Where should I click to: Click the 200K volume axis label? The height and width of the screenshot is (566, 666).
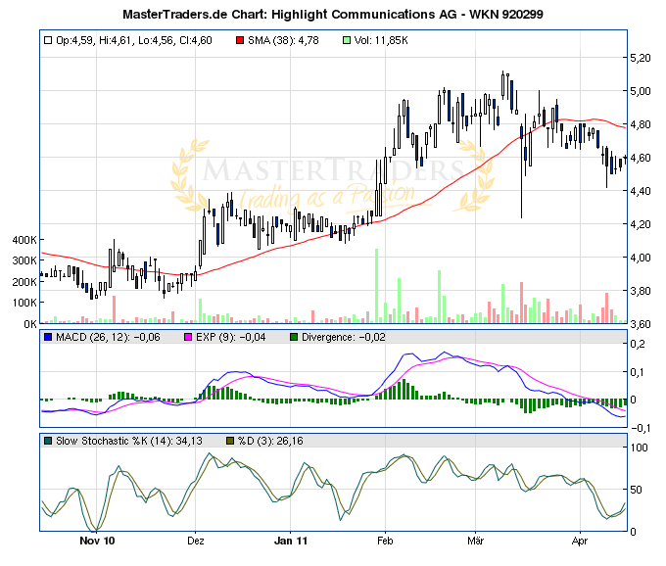pos(24,282)
